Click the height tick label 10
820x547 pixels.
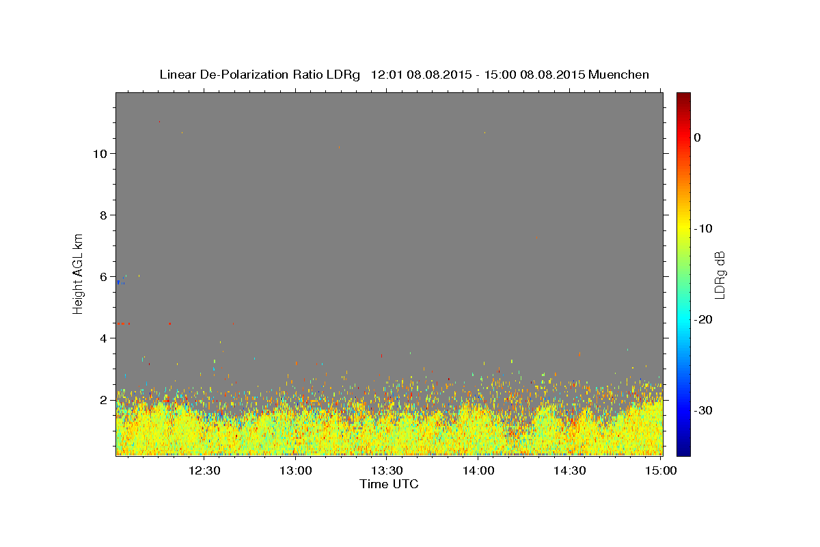[99, 153]
